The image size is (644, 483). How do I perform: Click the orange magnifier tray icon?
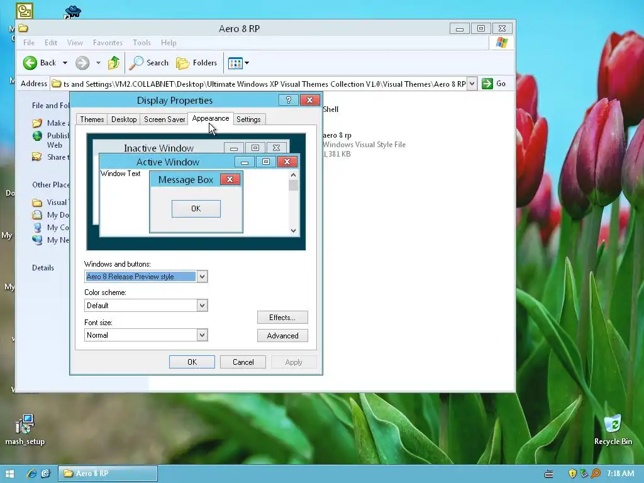point(595,474)
